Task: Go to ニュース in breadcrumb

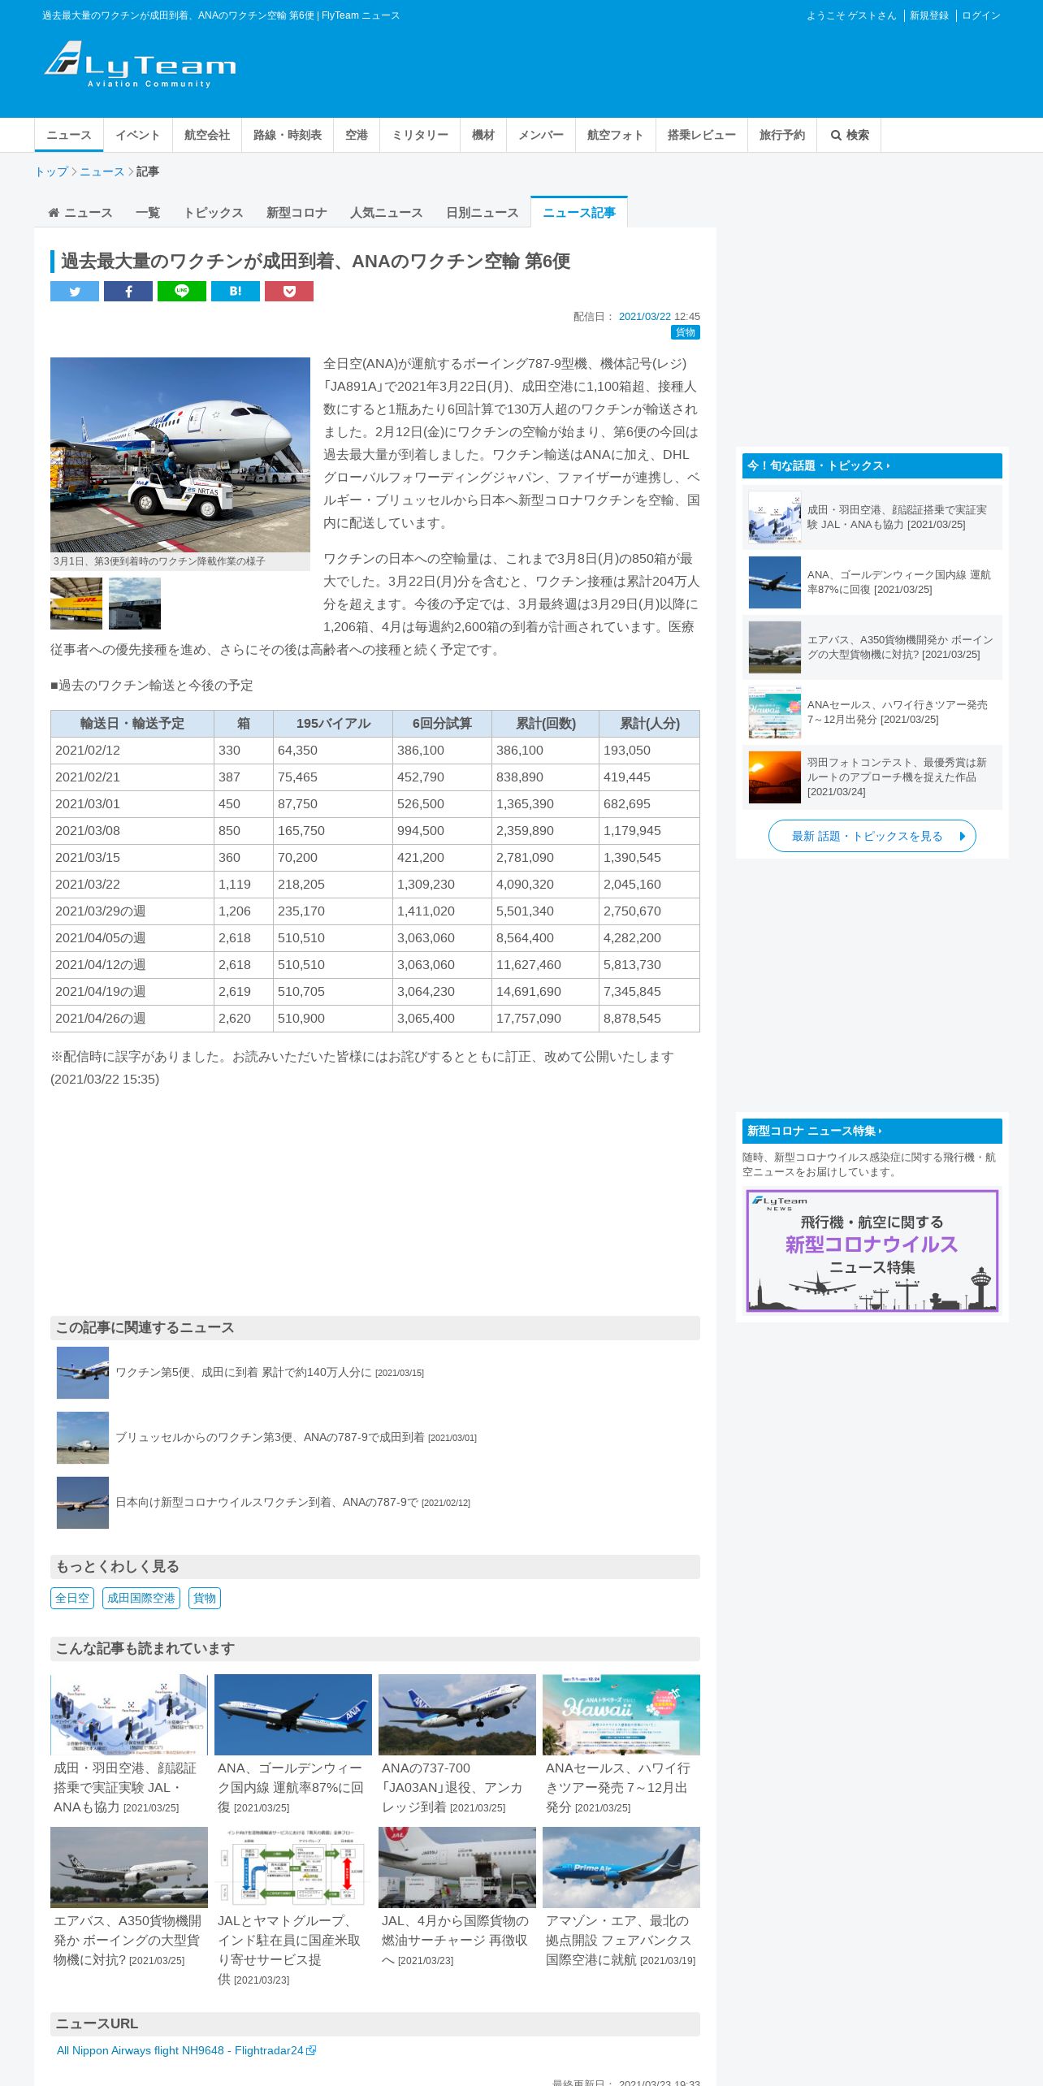Action: point(102,171)
